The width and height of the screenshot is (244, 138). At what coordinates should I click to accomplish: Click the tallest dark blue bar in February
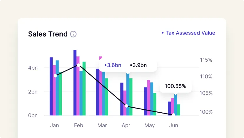(75, 83)
